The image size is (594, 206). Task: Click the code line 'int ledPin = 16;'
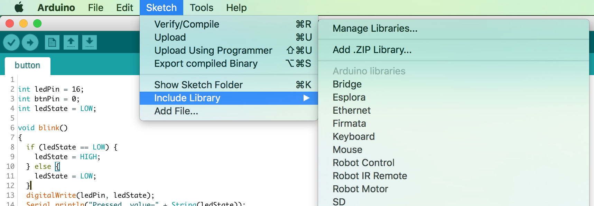pos(51,89)
